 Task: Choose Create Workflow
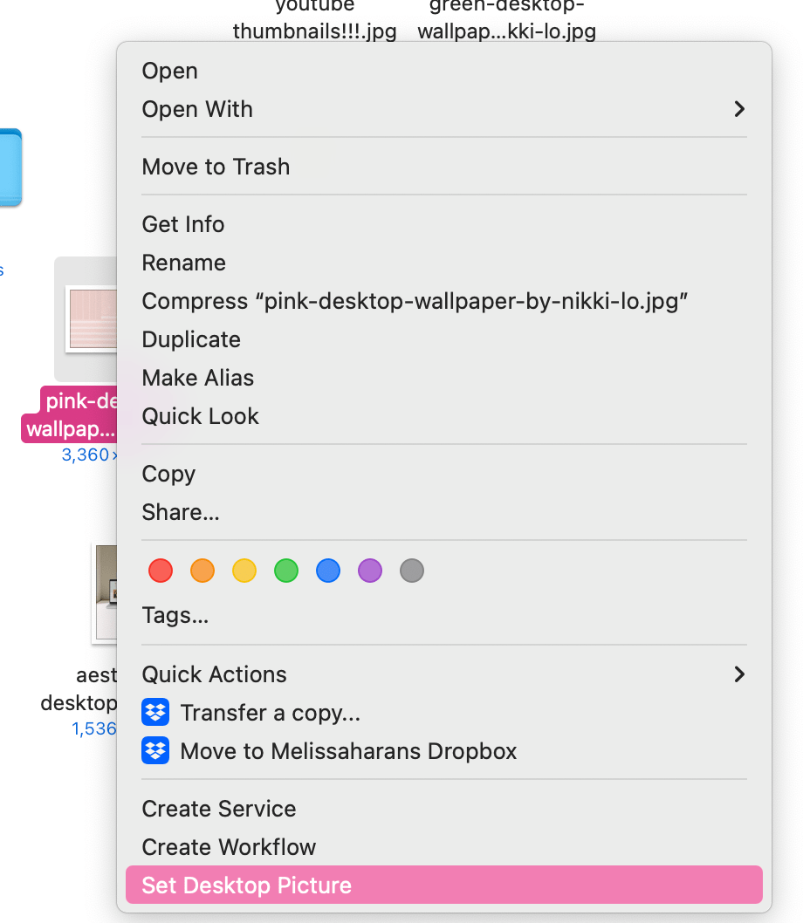pos(443,847)
